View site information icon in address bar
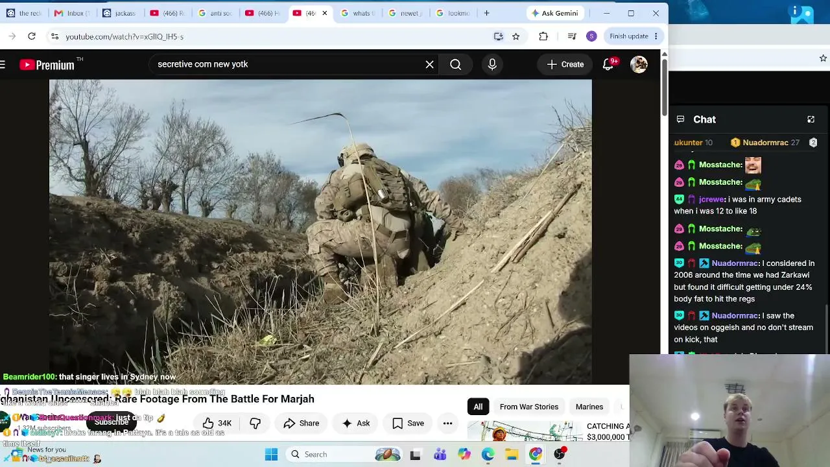The height and width of the screenshot is (467, 830). point(54,36)
